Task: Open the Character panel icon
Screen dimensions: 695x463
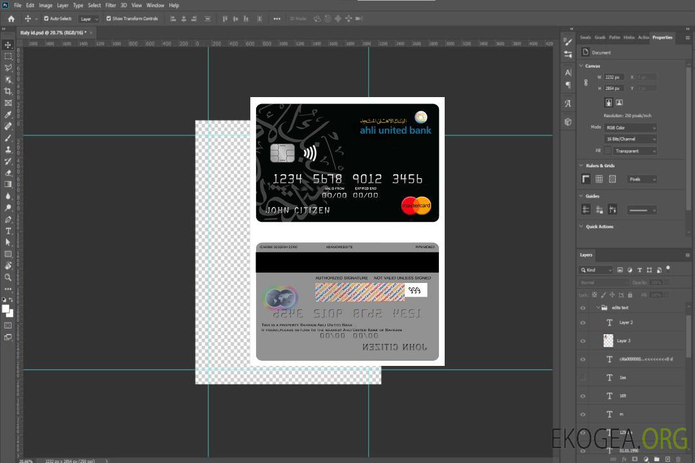Action: click(568, 73)
